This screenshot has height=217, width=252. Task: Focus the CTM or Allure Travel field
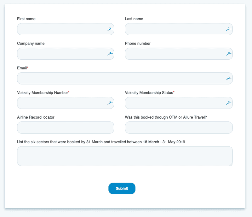(179, 128)
